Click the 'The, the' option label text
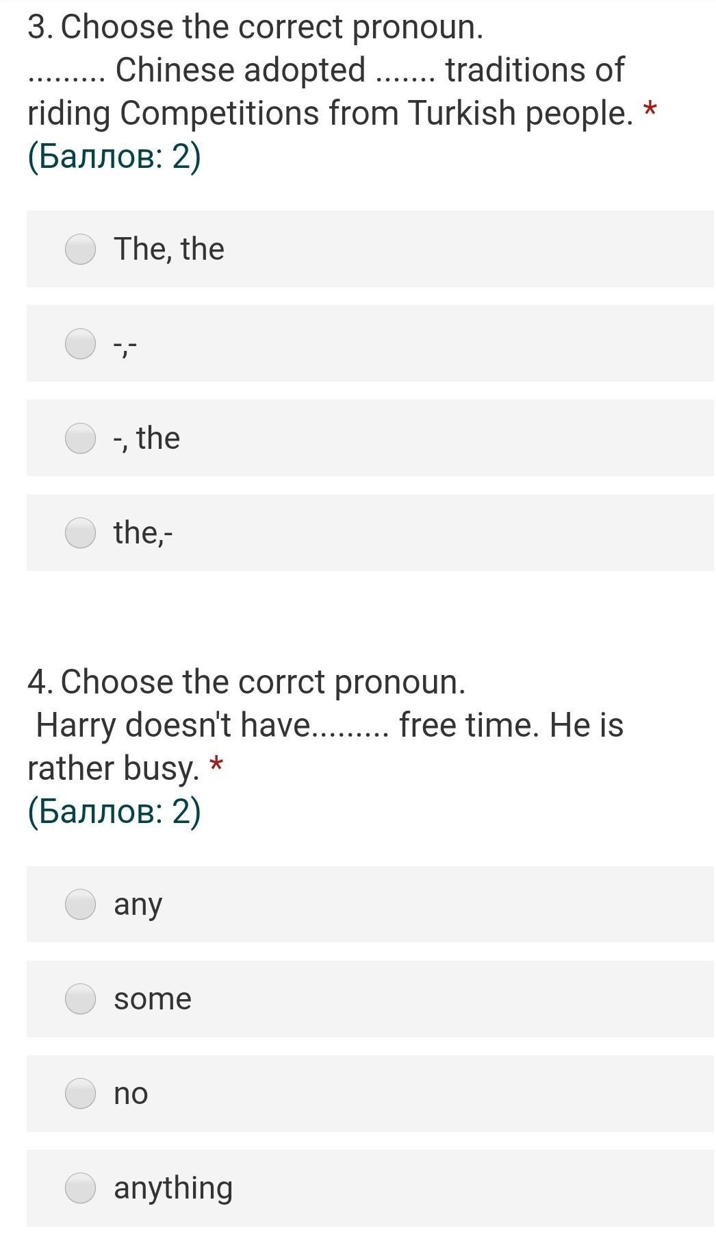This screenshot has height=1239, width=716. (169, 249)
